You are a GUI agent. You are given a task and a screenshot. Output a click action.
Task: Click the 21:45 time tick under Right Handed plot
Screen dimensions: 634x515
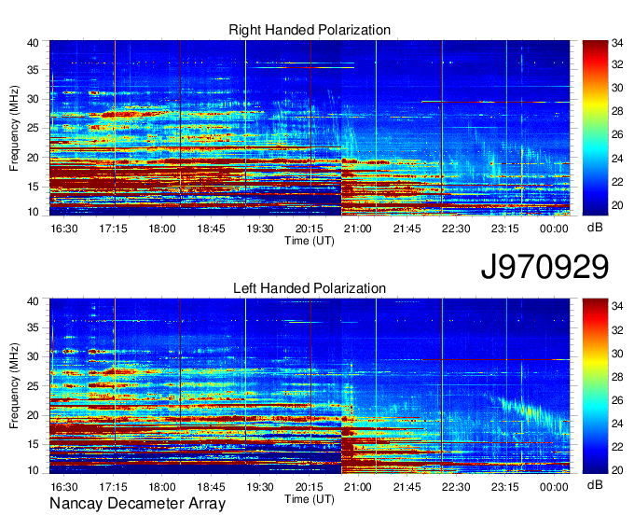[x=407, y=229]
